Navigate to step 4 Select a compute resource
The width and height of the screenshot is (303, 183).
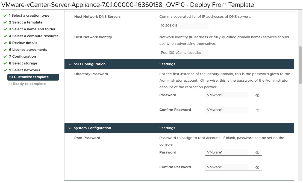34,36
